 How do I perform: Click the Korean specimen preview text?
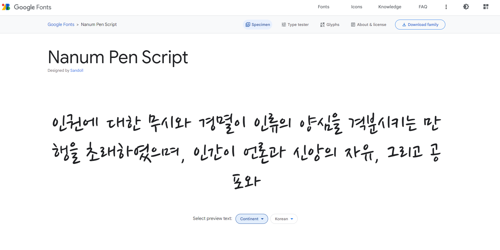point(246,151)
